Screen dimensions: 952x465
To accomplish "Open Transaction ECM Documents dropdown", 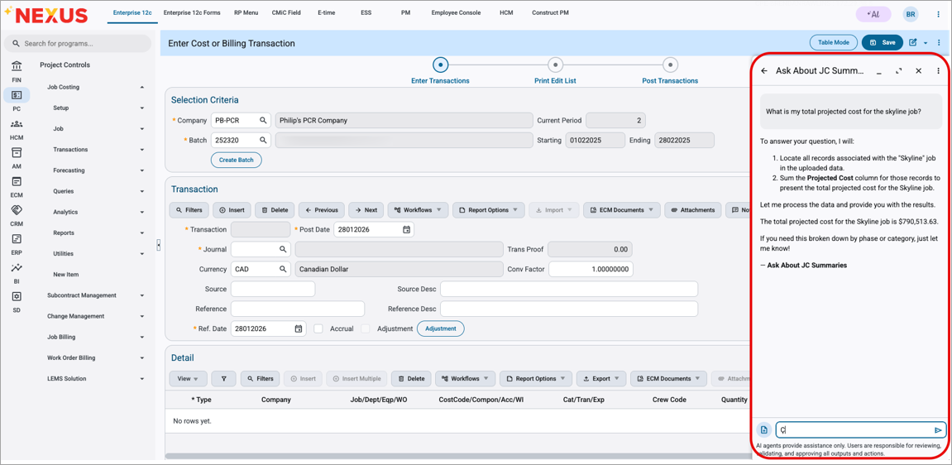I will tap(622, 210).
